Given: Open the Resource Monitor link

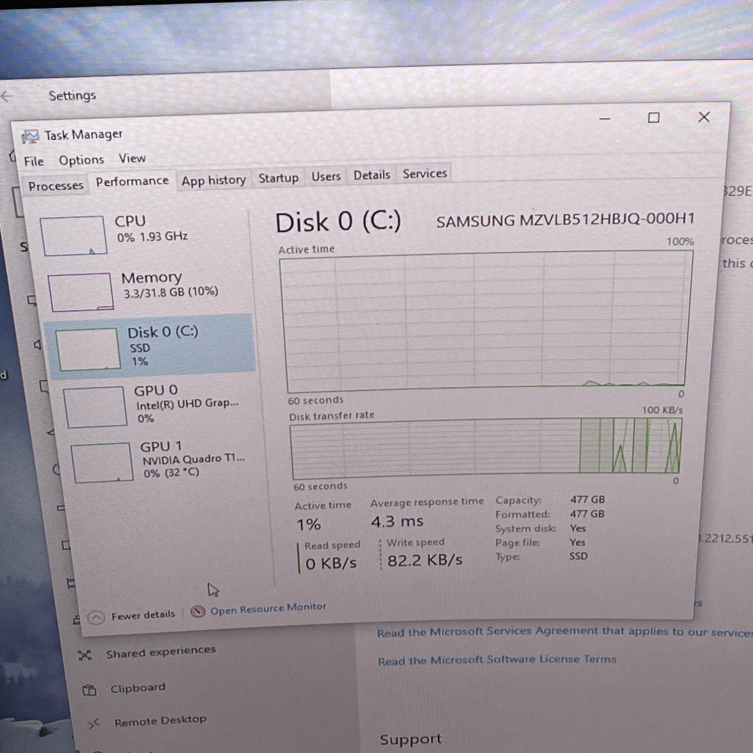Looking at the screenshot, I should point(268,608).
